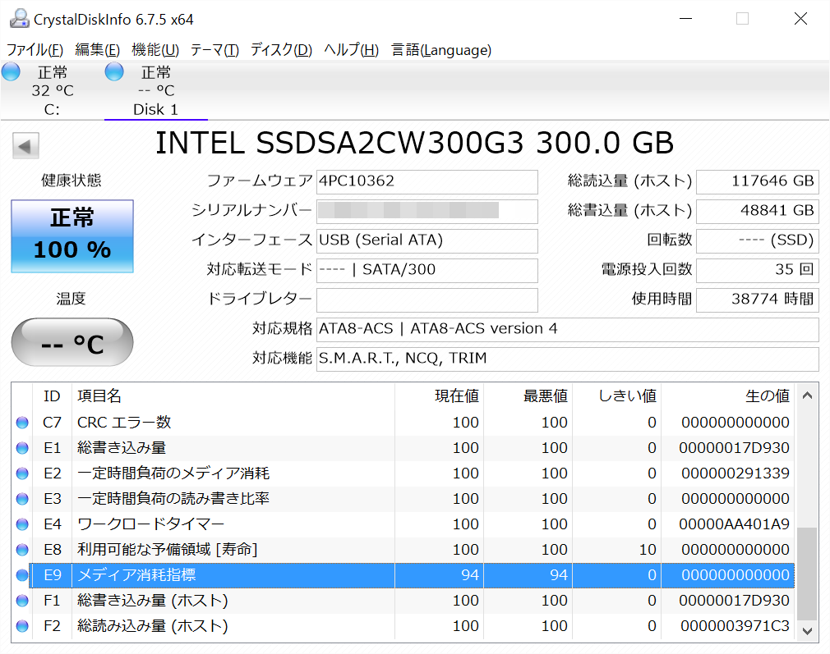Click the Disk 1 status orb
830x654 pixels.
pos(115,72)
